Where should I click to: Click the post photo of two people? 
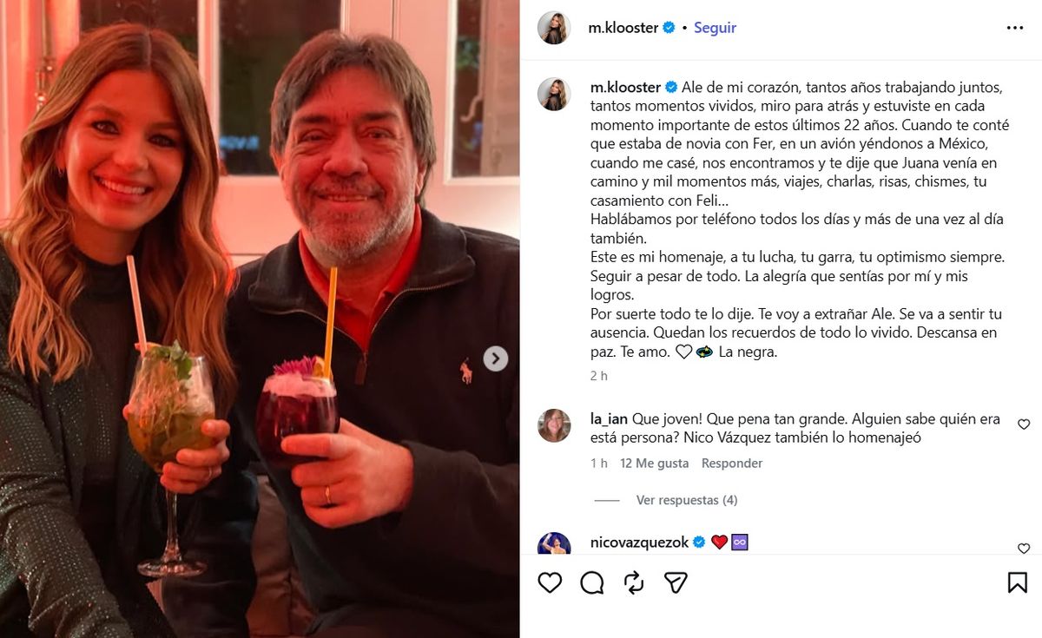coord(260,319)
